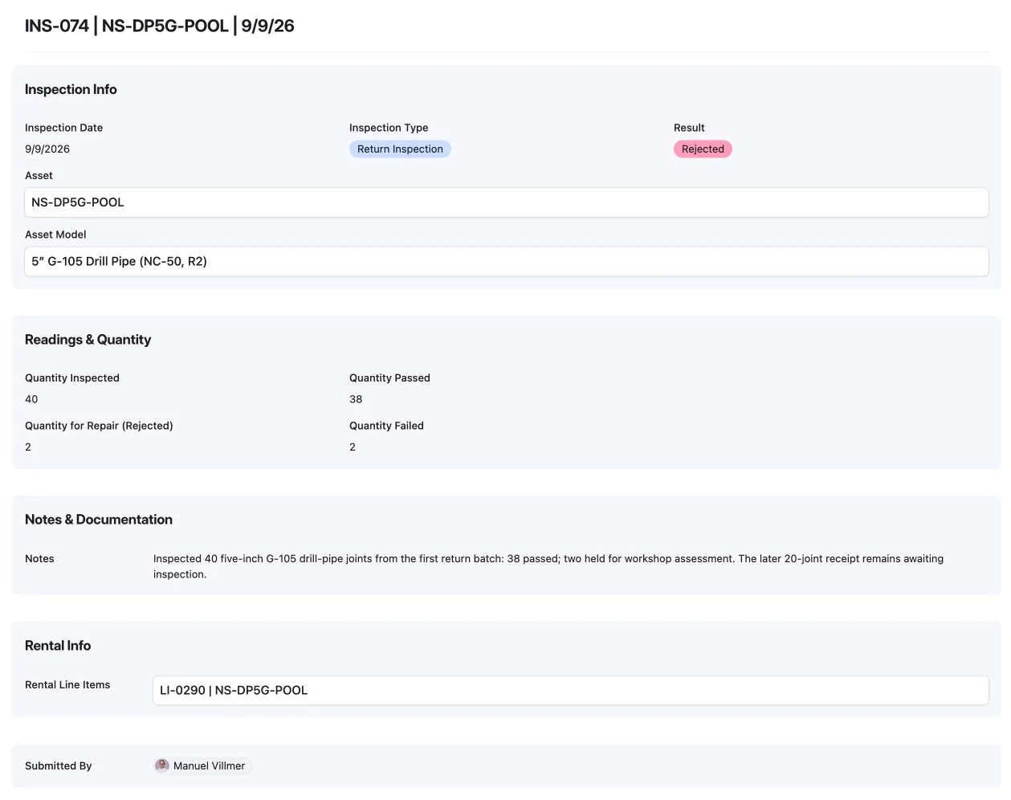The width and height of the screenshot is (1011, 800).
Task: Click the Inspection Date label
Action: coord(63,128)
